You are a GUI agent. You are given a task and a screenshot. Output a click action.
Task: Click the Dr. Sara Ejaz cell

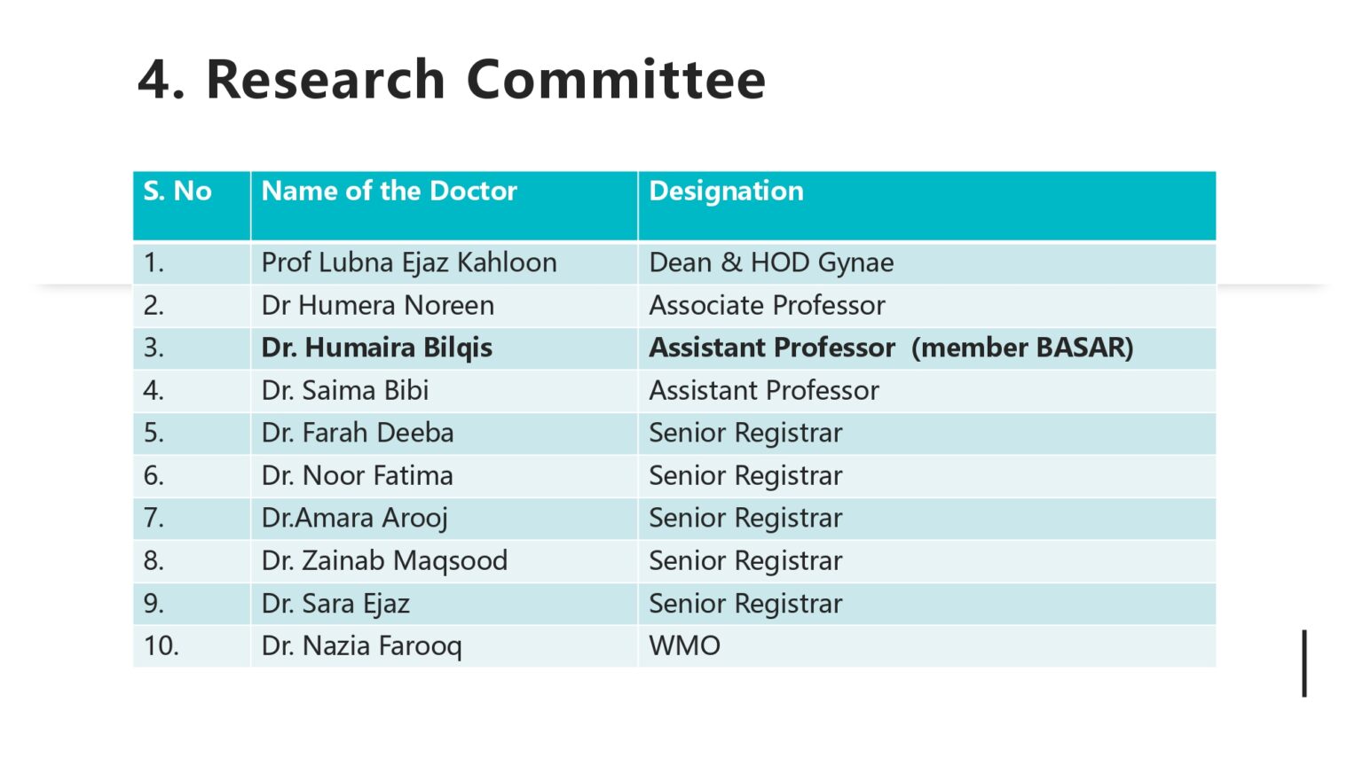pyautogui.click(x=444, y=604)
